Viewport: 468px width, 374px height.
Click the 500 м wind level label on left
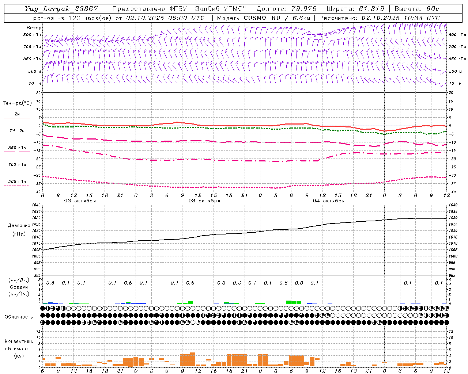(35, 71)
